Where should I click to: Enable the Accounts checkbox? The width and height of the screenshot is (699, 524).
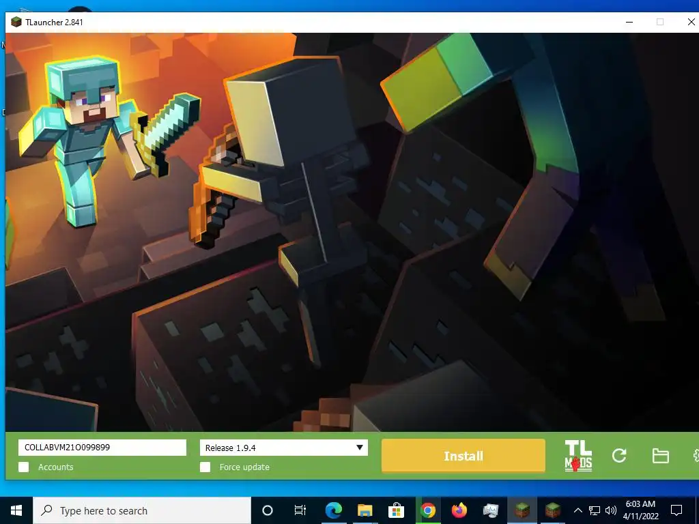tap(24, 467)
